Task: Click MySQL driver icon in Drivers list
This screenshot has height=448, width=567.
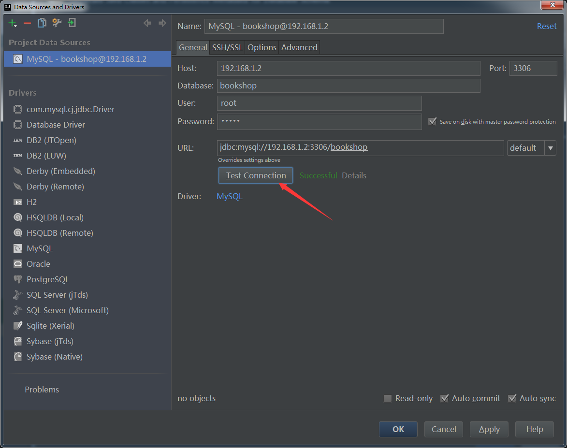Action: pyautogui.click(x=18, y=248)
